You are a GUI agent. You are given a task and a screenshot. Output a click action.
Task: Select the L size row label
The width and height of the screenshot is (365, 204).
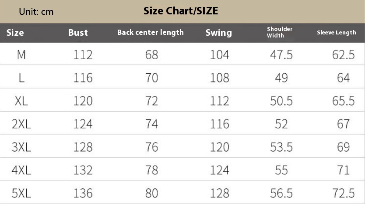[x=21, y=78]
